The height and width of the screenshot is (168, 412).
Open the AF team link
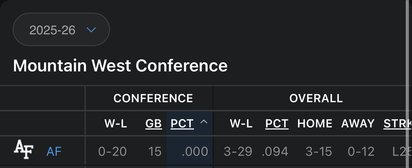coord(54,152)
